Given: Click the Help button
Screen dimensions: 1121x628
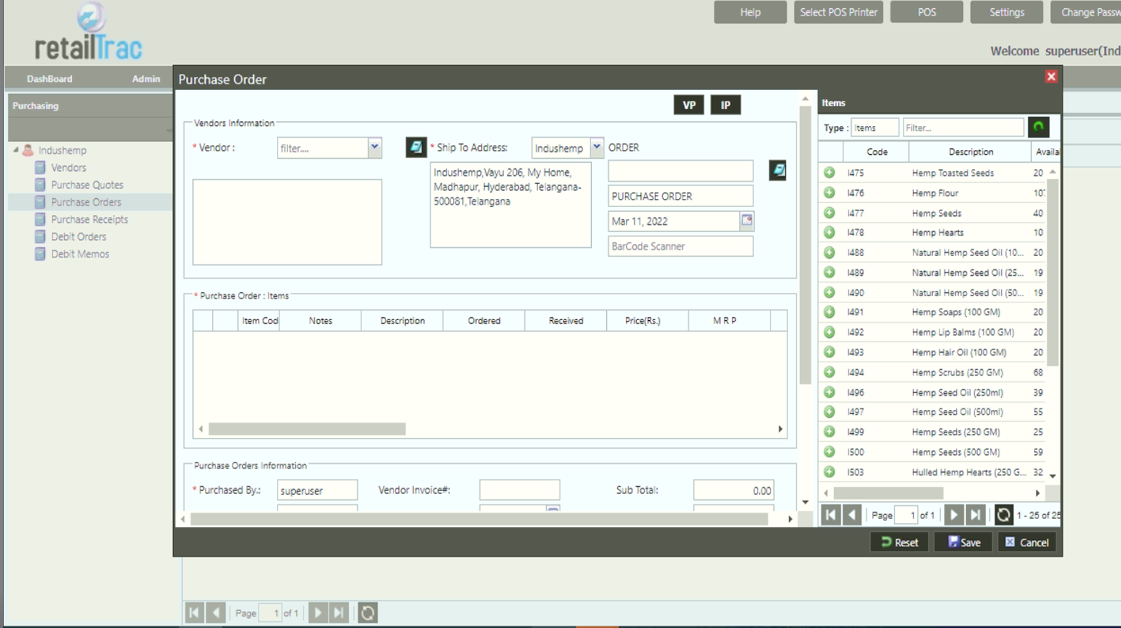Looking at the screenshot, I should coord(750,12).
